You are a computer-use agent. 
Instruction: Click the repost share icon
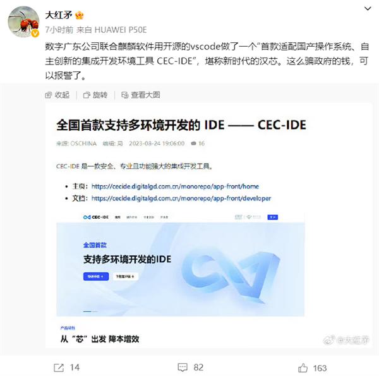click(x=59, y=368)
